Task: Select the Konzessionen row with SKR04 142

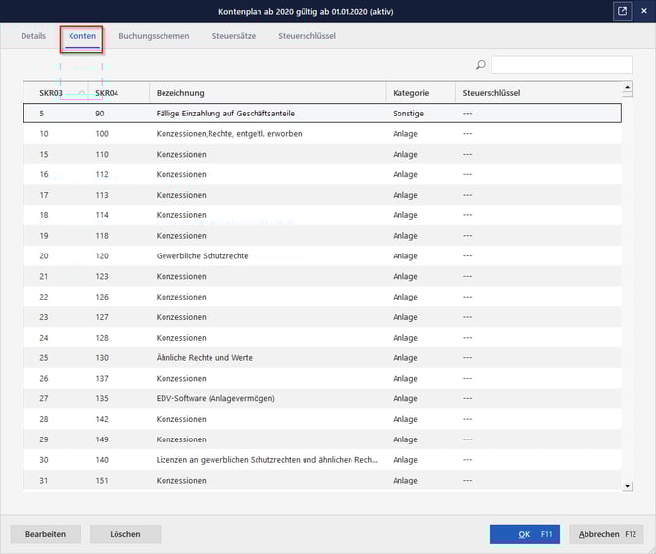Action: click(x=322, y=419)
